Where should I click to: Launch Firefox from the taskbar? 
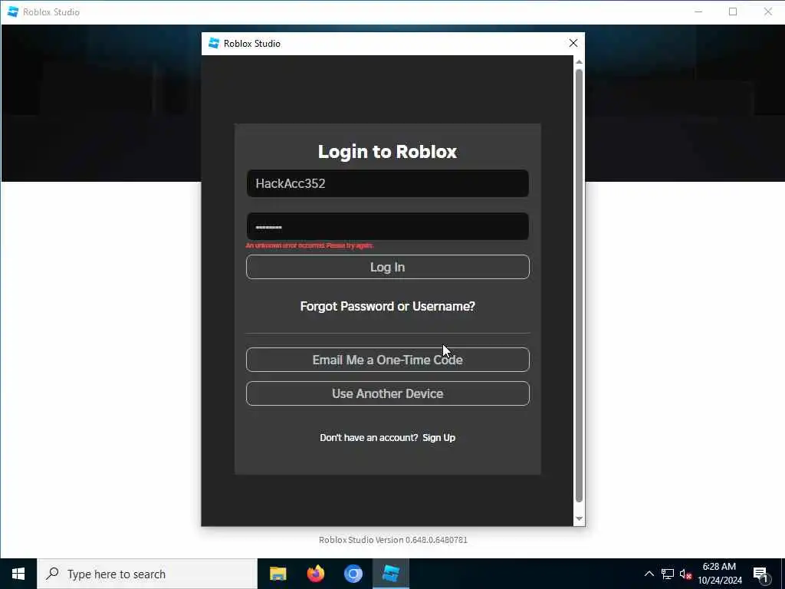(315, 574)
